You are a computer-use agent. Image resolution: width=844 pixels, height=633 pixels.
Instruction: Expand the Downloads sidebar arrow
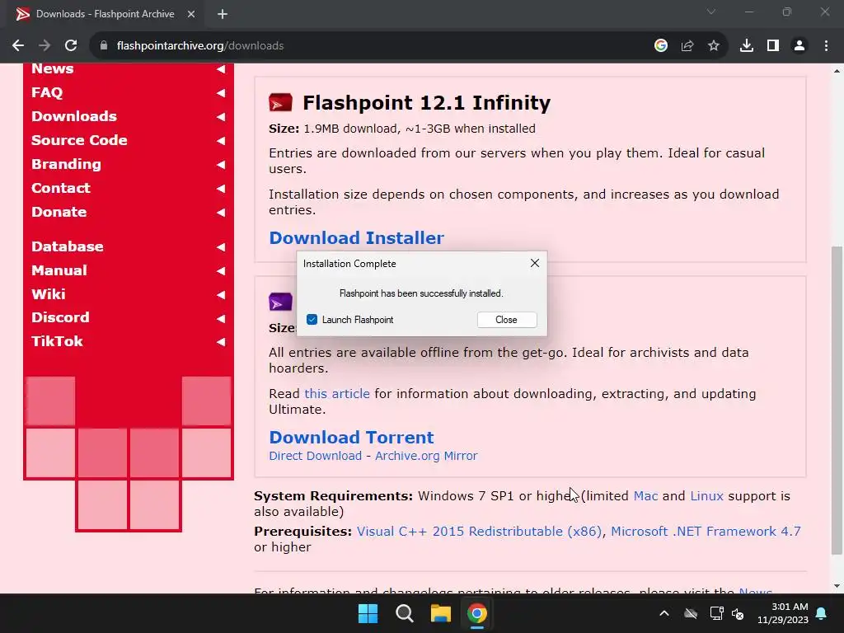pos(221,117)
